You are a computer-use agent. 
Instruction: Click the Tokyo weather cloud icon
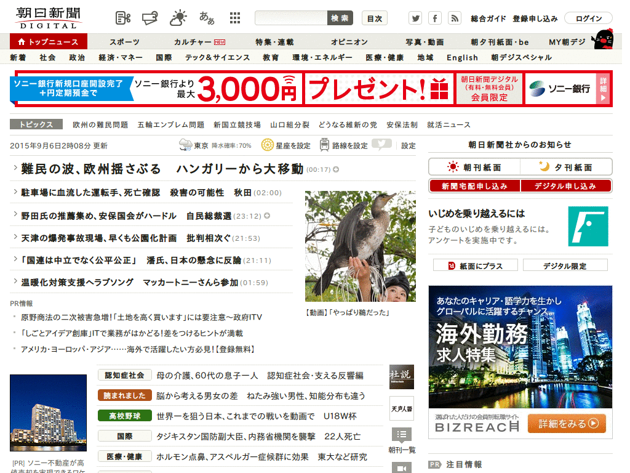[185, 145]
